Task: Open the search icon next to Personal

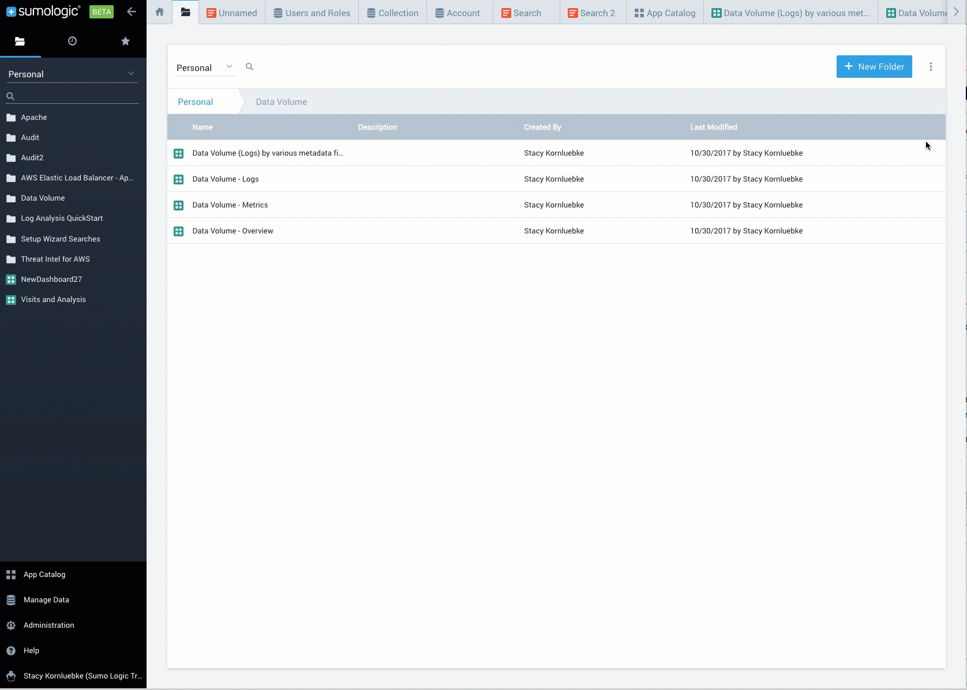Action: click(249, 66)
